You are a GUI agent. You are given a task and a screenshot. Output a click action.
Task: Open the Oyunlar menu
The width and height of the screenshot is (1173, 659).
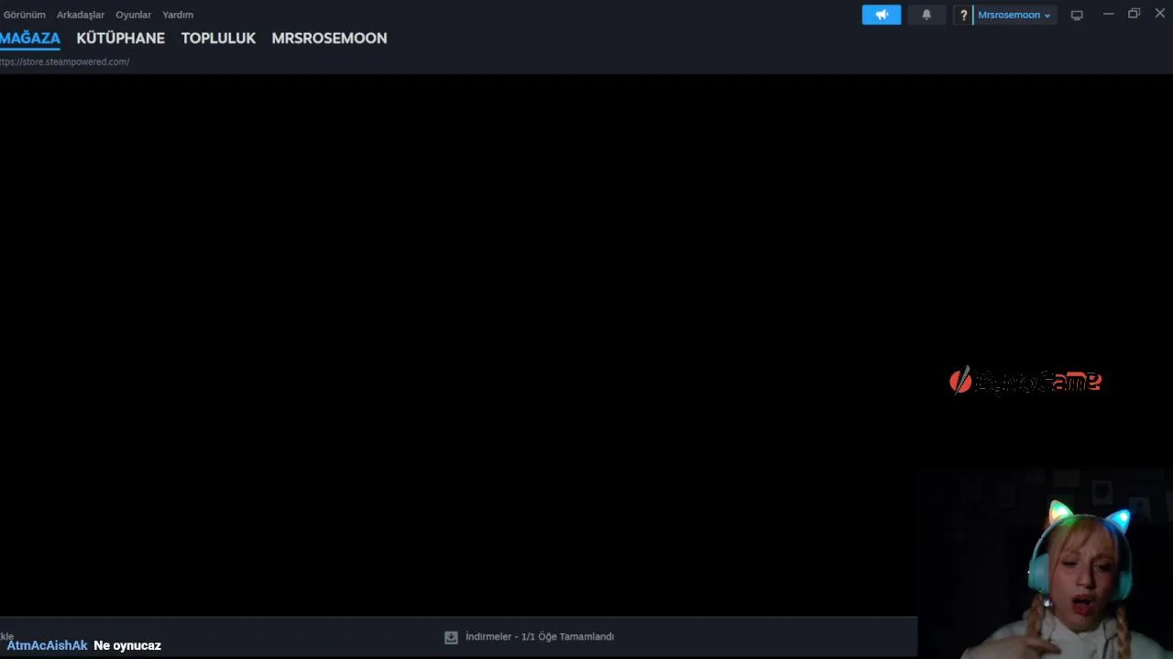pyautogui.click(x=133, y=15)
